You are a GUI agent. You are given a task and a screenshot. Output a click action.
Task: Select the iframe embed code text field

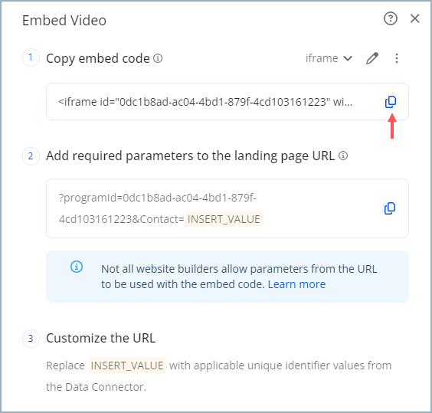tap(227, 102)
